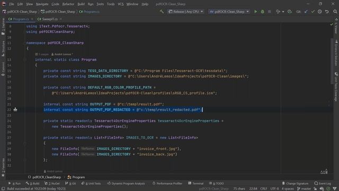Show Git history clock icon
This screenshot has width=339, height=191.
coord(320,12)
